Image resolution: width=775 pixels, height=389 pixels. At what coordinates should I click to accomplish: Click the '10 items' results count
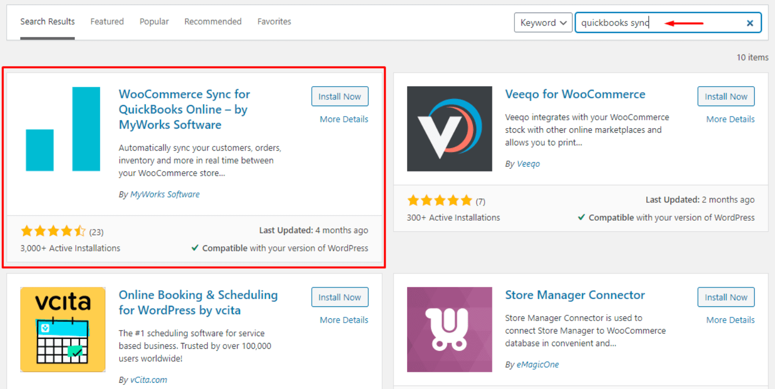pyautogui.click(x=752, y=58)
